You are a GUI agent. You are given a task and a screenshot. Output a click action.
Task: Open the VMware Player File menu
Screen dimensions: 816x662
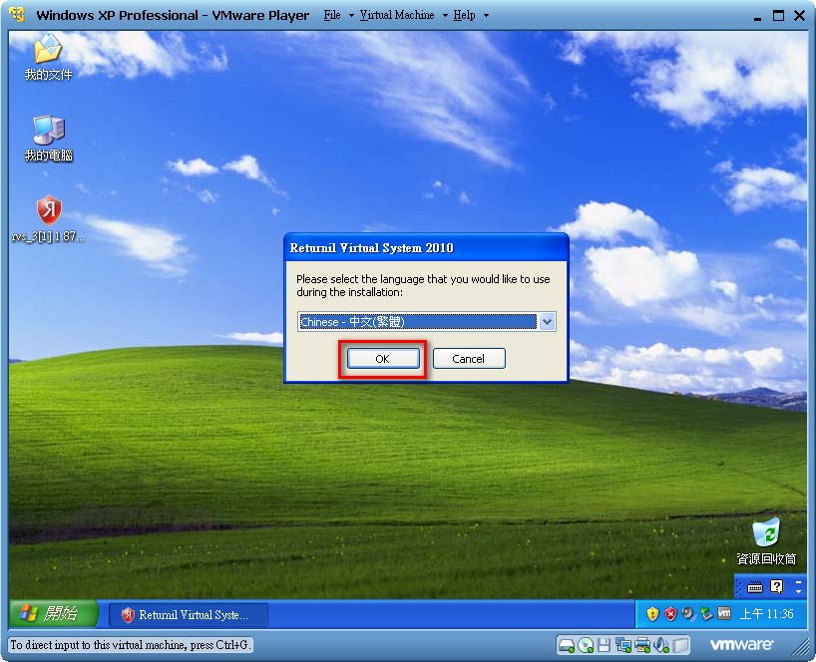point(332,15)
